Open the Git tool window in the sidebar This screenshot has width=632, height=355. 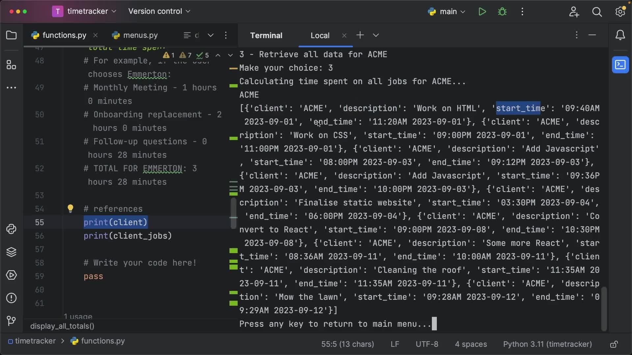click(12, 321)
